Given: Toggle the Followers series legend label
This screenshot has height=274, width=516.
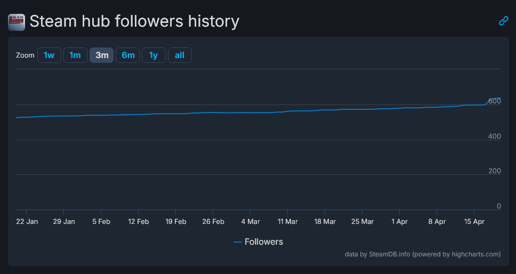Looking at the screenshot, I should click(263, 242).
